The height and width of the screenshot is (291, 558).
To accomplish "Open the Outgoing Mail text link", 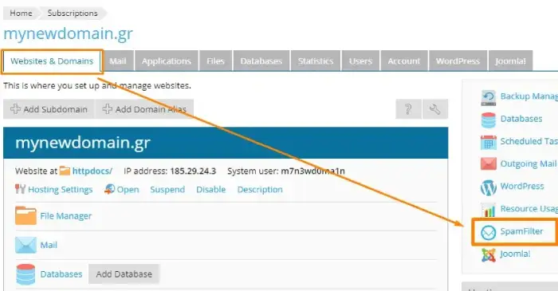I will click(528, 163).
